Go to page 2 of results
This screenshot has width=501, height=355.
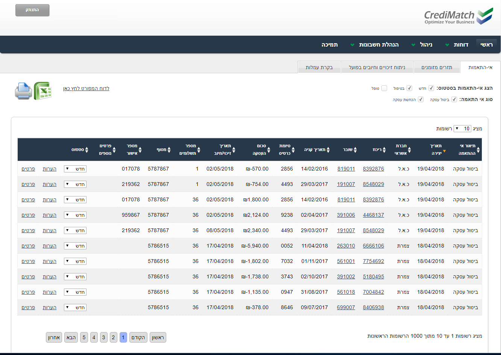tap(113, 337)
